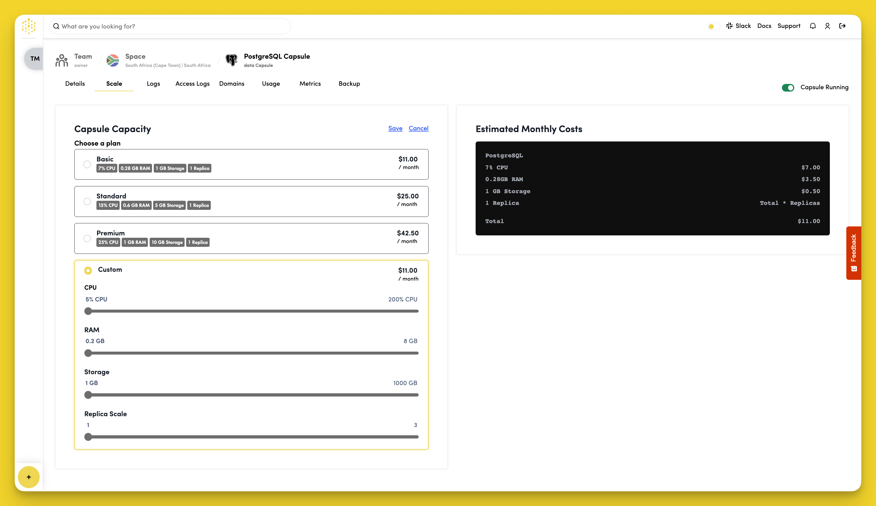Click the Code Capsules logo icon
Screen dimensions: 876x506
point(29,26)
